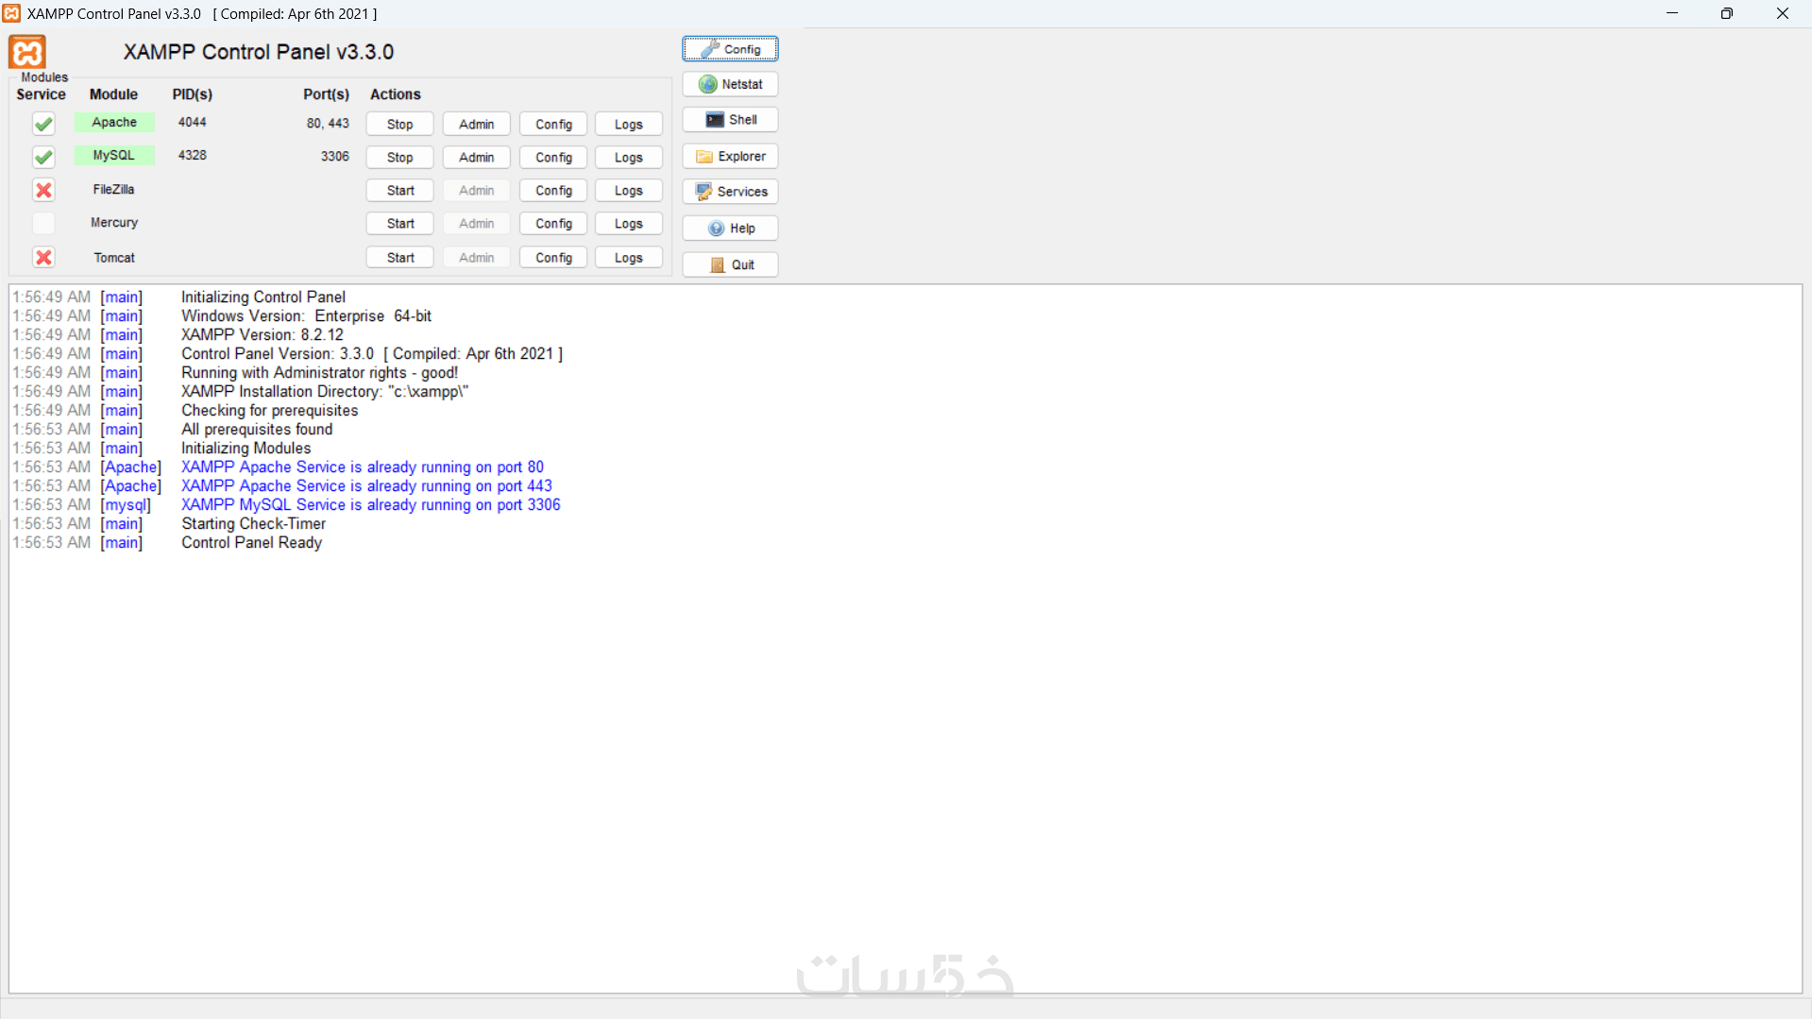Open the MySQL Config menu

click(553, 157)
